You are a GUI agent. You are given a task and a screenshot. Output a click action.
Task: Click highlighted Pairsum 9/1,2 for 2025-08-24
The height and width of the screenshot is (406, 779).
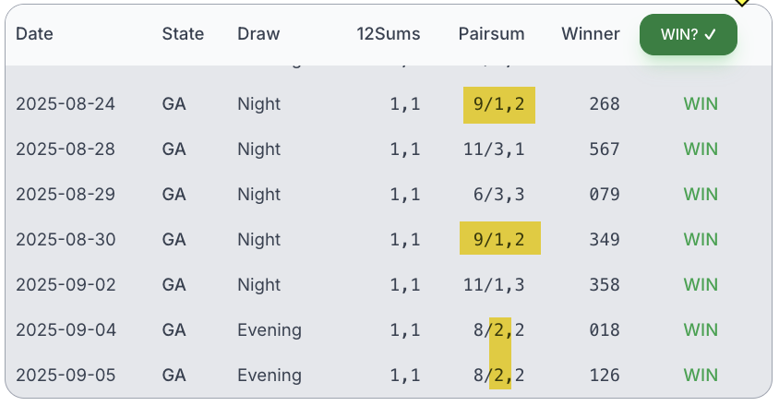(498, 104)
